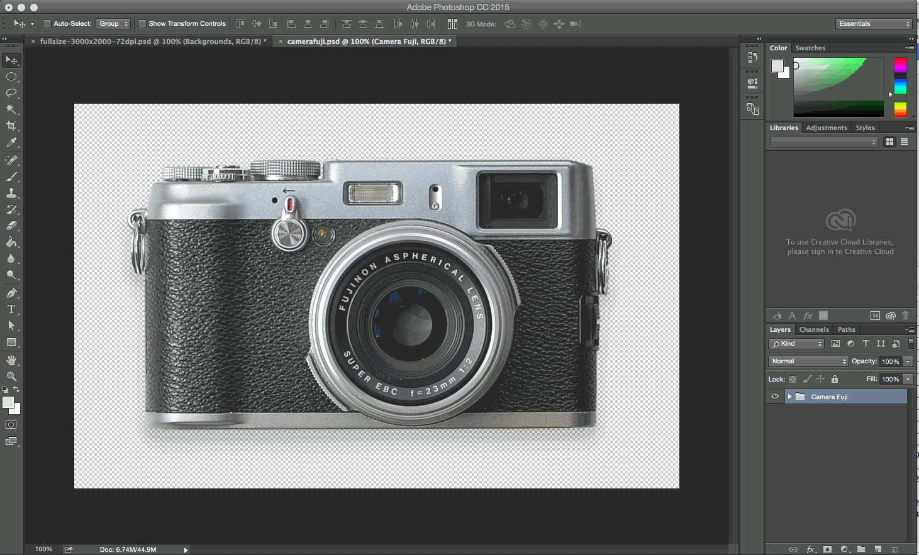Switch to the Styles tab
The image size is (919, 555).
pos(865,128)
